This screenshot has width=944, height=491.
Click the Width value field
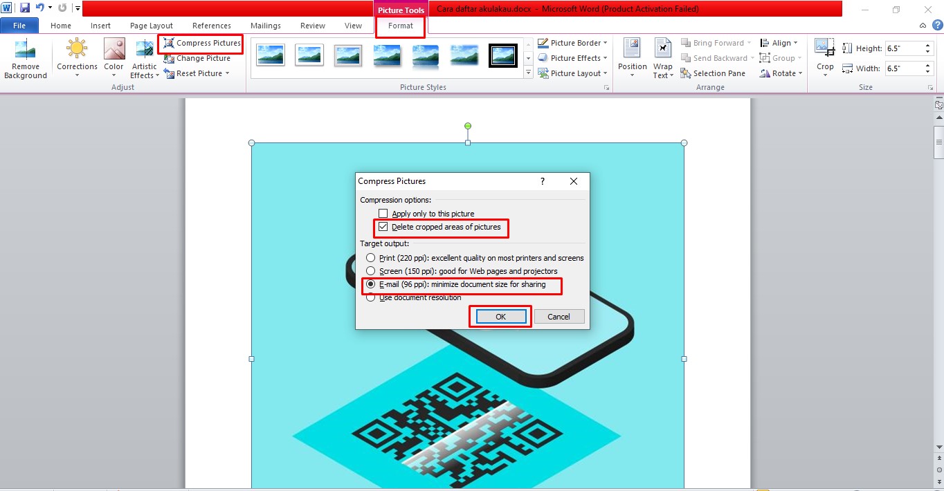(904, 68)
